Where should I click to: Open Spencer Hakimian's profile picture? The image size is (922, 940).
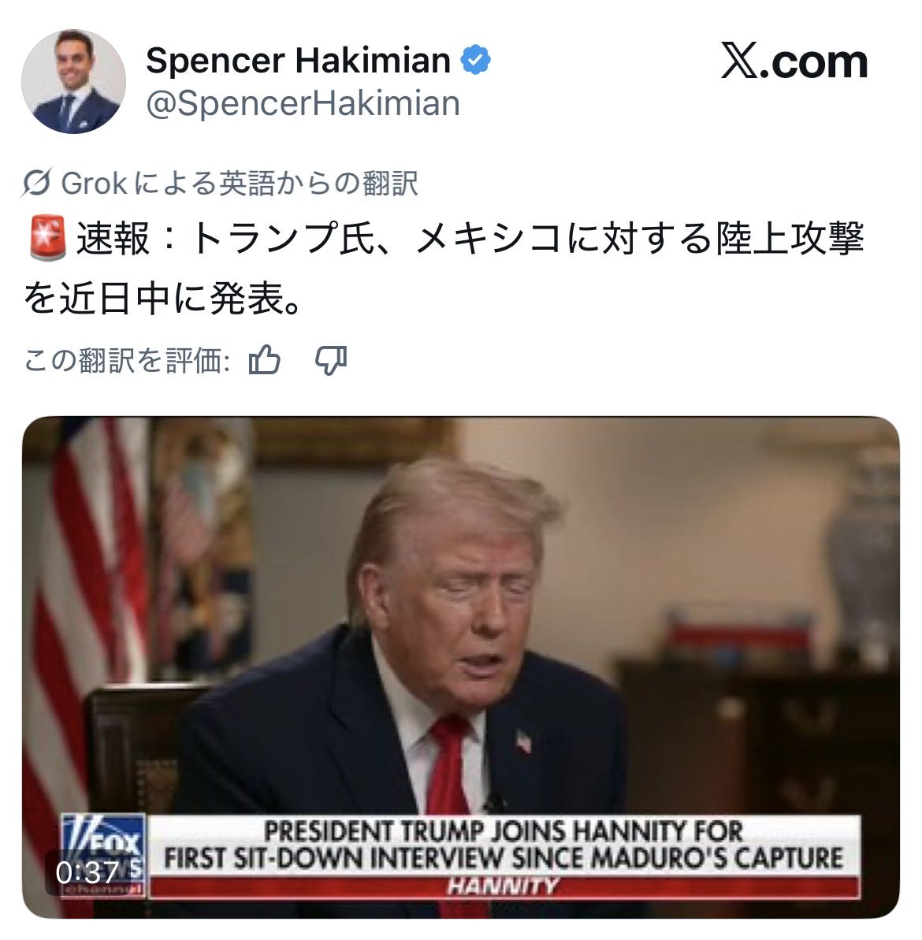pyautogui.click(x=73, y=80)
